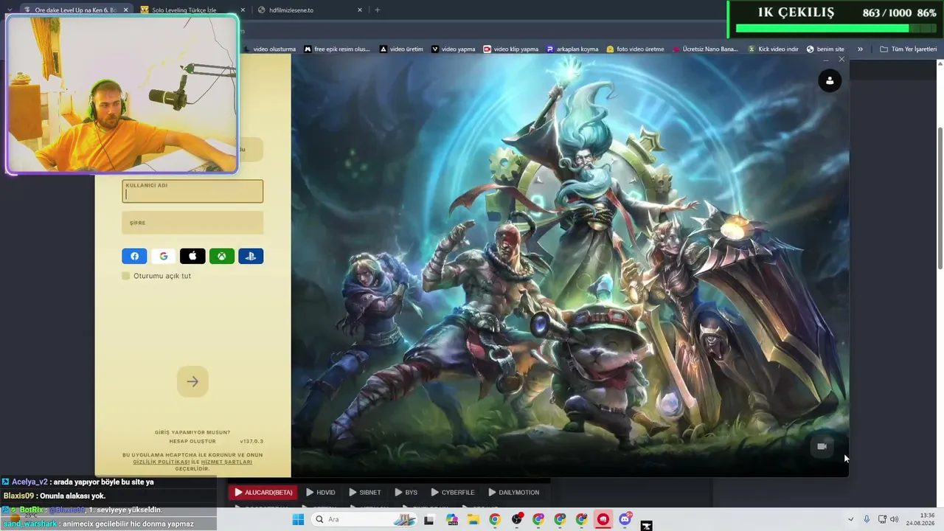The width and height of the screenshot is (944, 531).
Task: Select the CYBERFILE video source
Action: [x=453, y=492]
